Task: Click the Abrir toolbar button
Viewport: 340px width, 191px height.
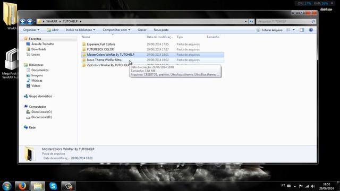Action: click(x=53, y=30)
